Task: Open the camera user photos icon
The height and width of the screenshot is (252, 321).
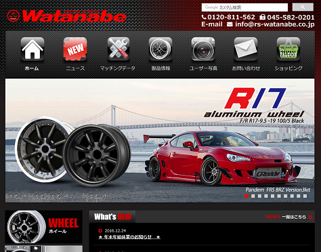Action: click(x=203, y=49)
